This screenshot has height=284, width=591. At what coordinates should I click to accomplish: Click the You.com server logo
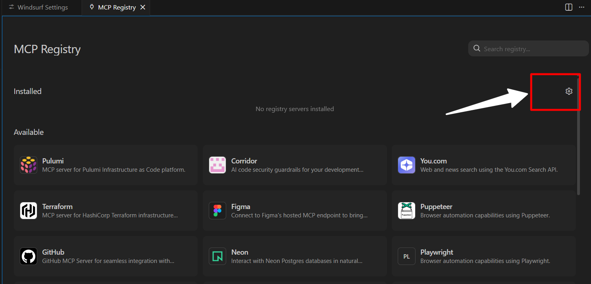coord(406,165)
